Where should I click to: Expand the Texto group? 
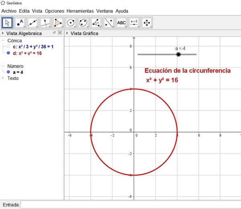(x=3, y=78)
